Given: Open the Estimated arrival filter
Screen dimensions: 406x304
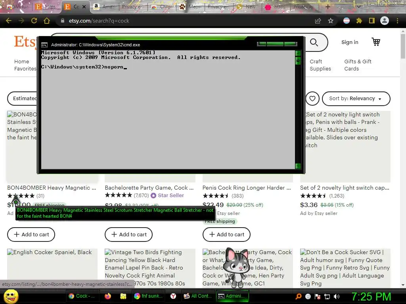Looking at the screenshot, I should [x=22, y=99].
